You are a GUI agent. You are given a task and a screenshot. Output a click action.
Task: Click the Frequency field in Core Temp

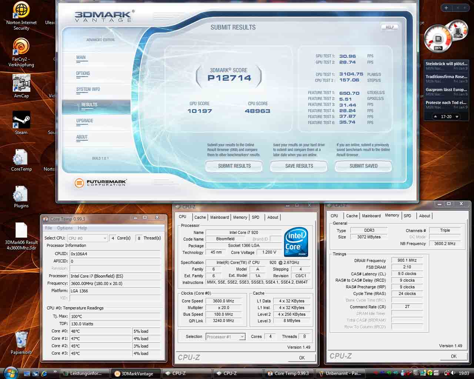tap(115, 284)
